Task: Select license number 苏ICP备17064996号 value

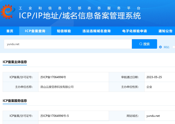Action: 53,77
